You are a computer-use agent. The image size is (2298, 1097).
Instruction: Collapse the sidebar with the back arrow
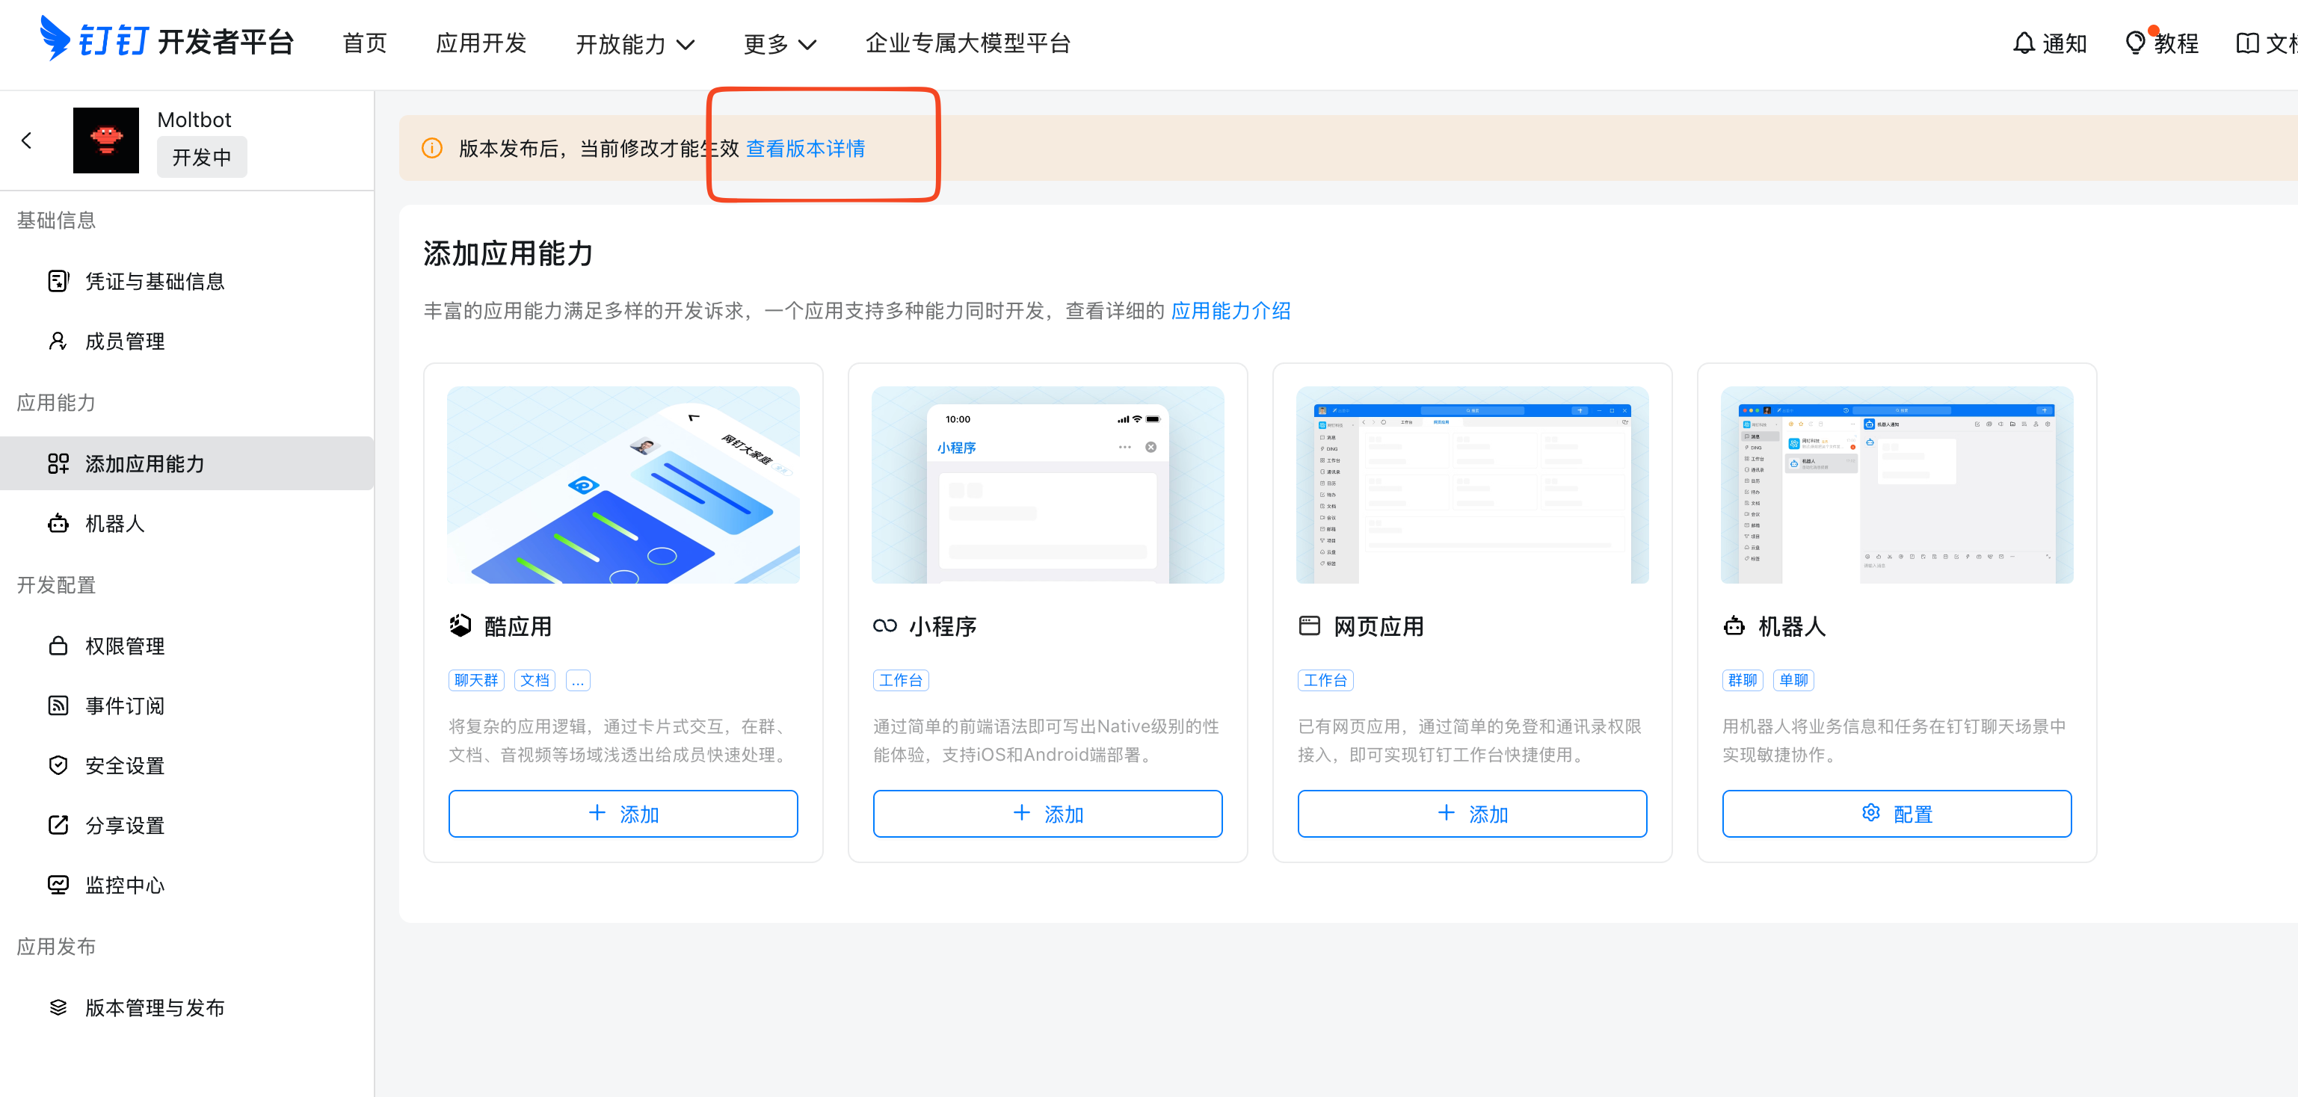(26, 140)
